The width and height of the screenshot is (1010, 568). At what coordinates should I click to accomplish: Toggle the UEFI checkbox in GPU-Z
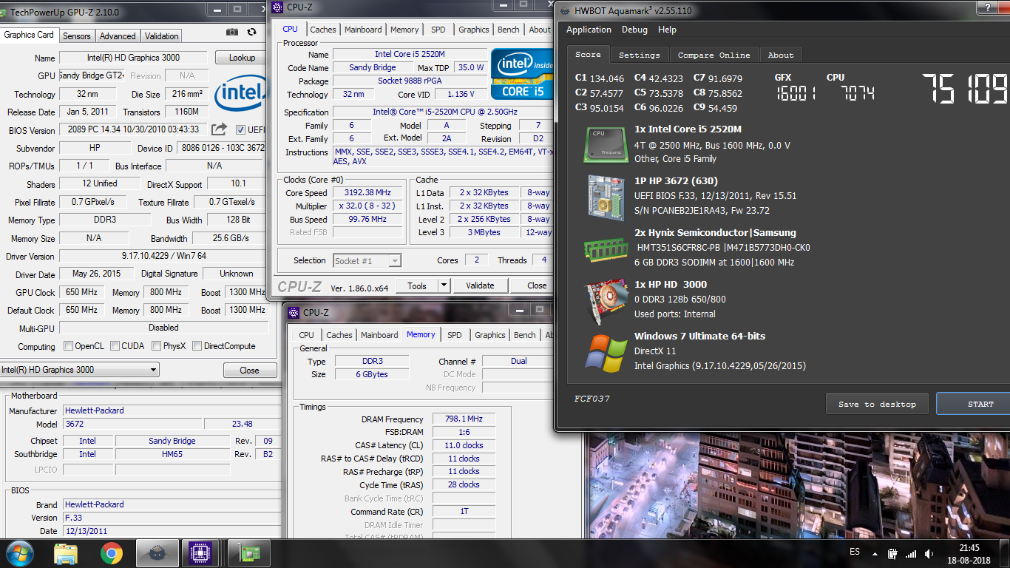pos(240,130)
